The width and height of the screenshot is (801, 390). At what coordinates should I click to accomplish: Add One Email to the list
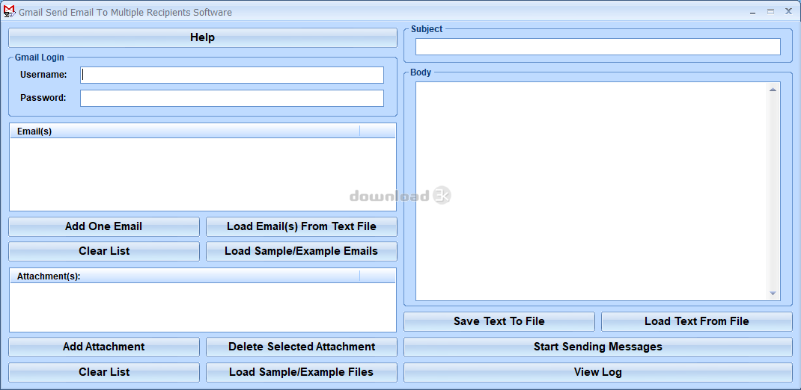pyautogui.click(x=104, y=226)
